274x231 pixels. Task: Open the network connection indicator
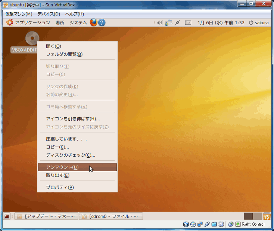[x=168, y=23]
